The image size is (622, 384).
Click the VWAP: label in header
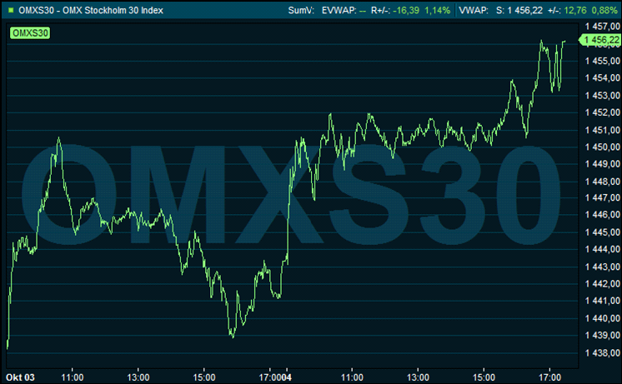coord(474,10)
